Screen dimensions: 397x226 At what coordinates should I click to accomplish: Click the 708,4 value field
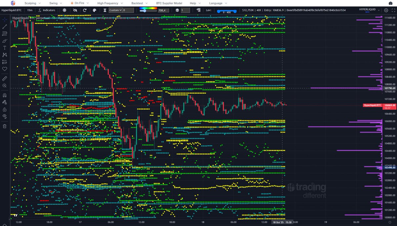tap(164, 10)
